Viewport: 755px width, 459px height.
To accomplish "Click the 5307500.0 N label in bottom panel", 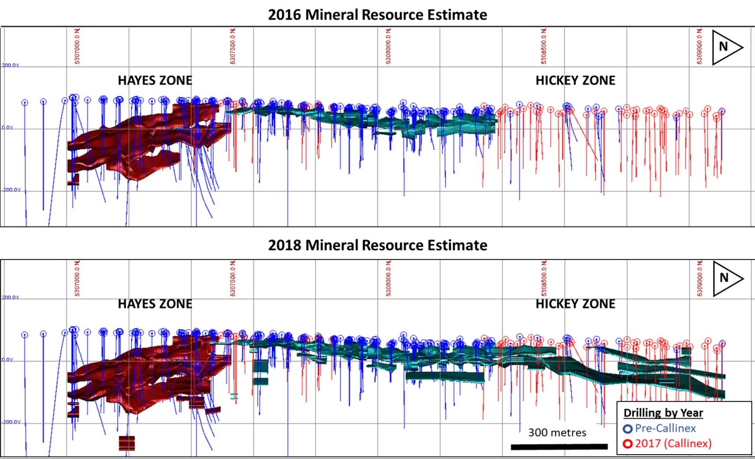I will pyautogui.click(x=233, y=278).
